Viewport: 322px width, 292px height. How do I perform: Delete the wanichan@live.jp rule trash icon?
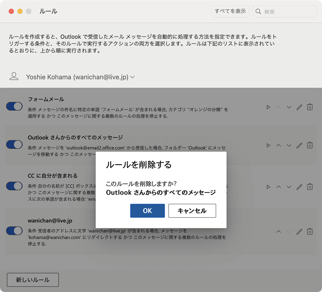pyautogui.click(x=310, y=232)
